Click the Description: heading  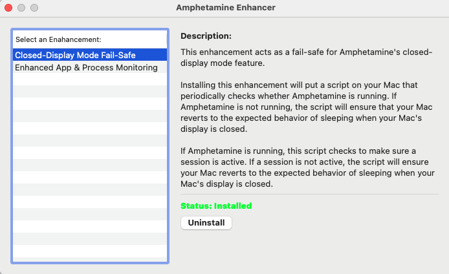pos(206,36)
